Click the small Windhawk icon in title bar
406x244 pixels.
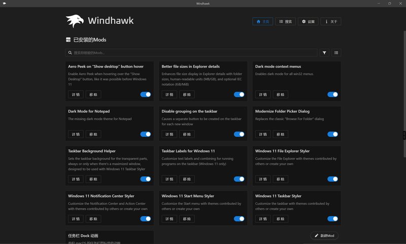(x=4, y=4)
